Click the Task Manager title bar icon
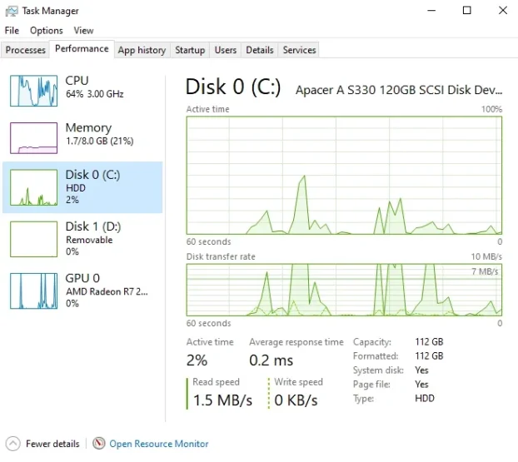518x462 pixels. coord(11,11)
